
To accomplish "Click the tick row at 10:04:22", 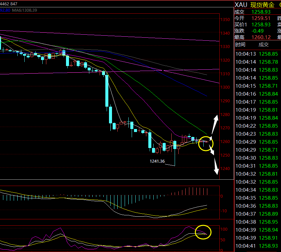I will click(x=257, y=126).
